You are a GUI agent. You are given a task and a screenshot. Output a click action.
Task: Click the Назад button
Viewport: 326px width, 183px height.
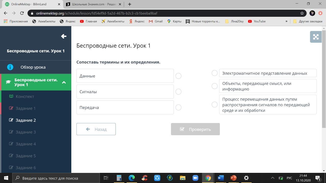tap(96, 129)
